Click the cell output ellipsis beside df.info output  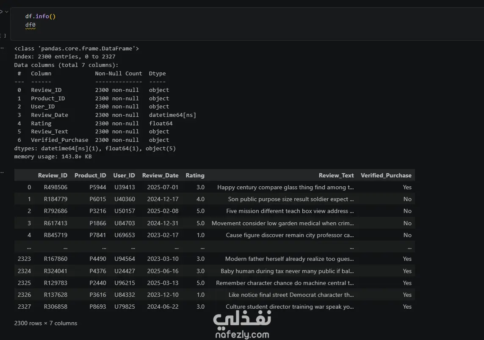point(2,48)
